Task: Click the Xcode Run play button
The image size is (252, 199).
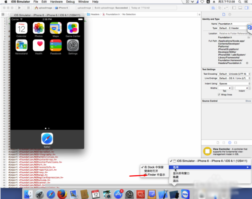Action: click(19, 8)
